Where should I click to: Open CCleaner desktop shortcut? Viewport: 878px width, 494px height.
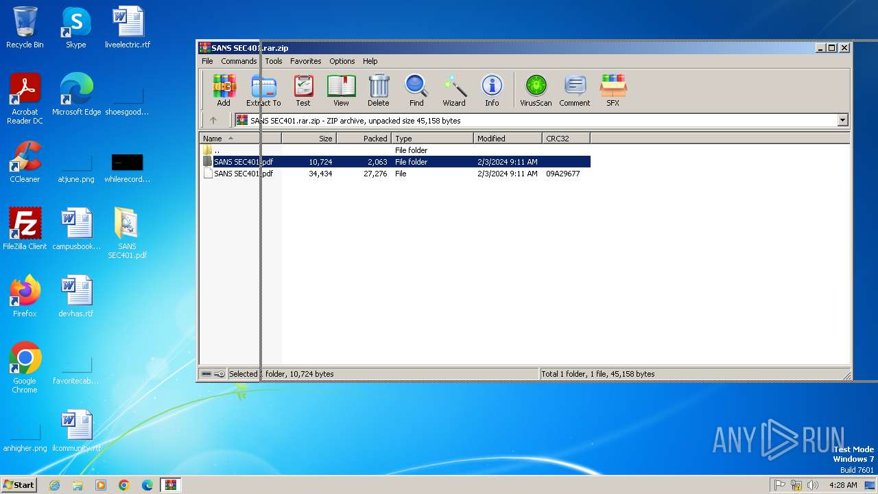point(25,162)
